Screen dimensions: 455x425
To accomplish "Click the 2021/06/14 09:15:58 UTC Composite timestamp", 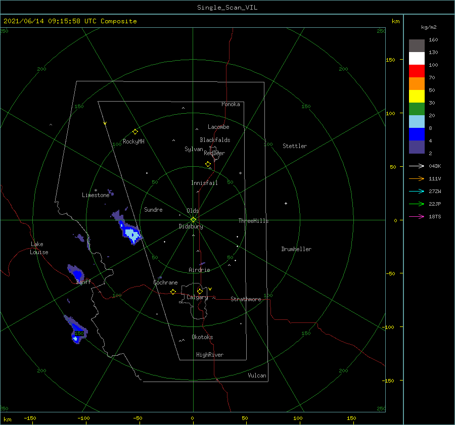I will pyautogui.click(x=70, y=21).
